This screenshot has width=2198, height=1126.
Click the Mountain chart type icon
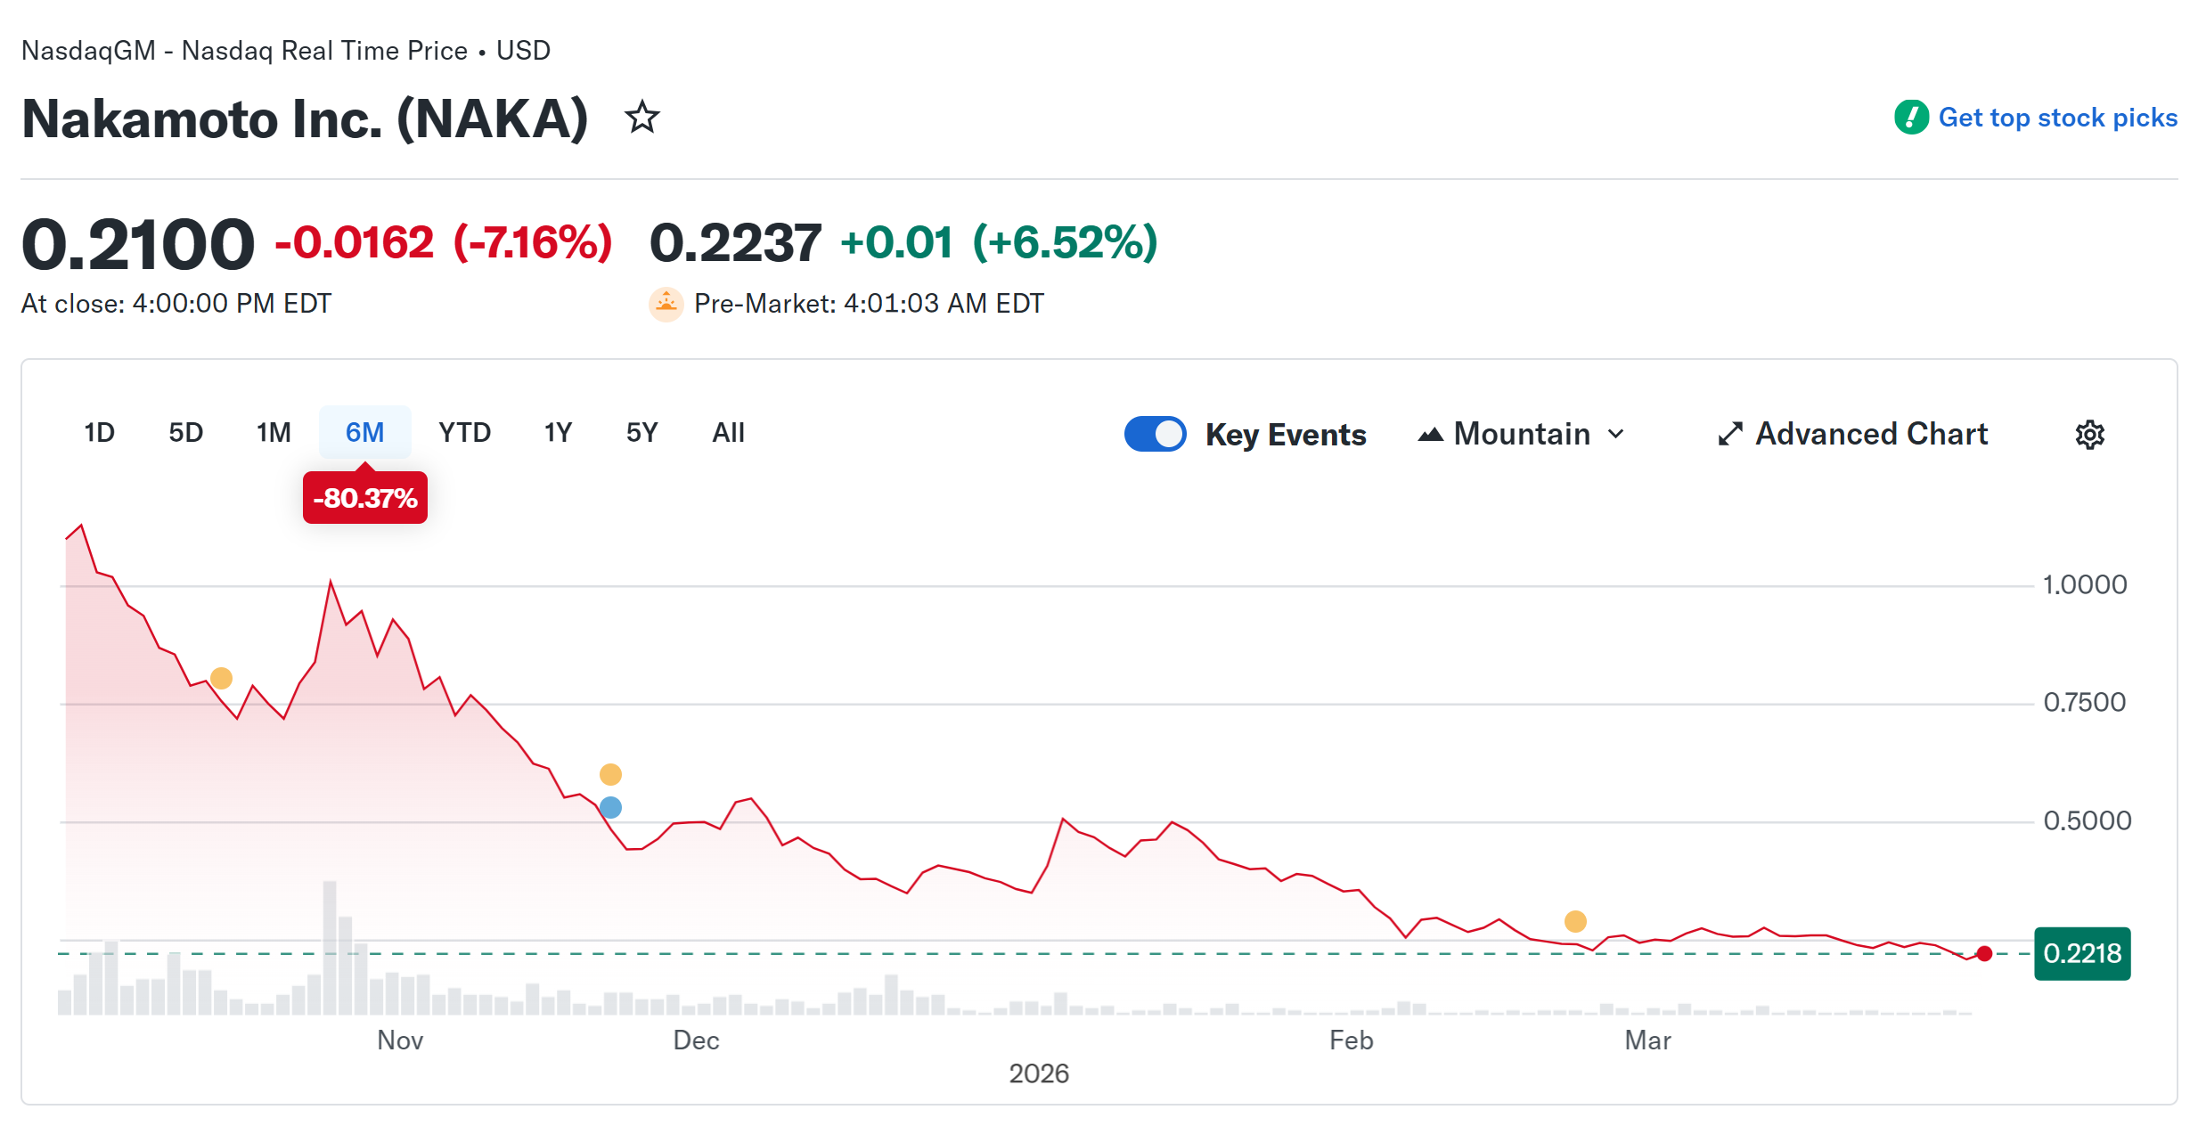click(1433, 434)
